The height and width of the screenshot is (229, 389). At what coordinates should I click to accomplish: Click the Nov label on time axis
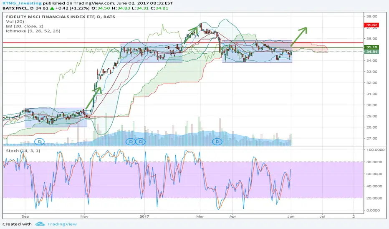85,217
